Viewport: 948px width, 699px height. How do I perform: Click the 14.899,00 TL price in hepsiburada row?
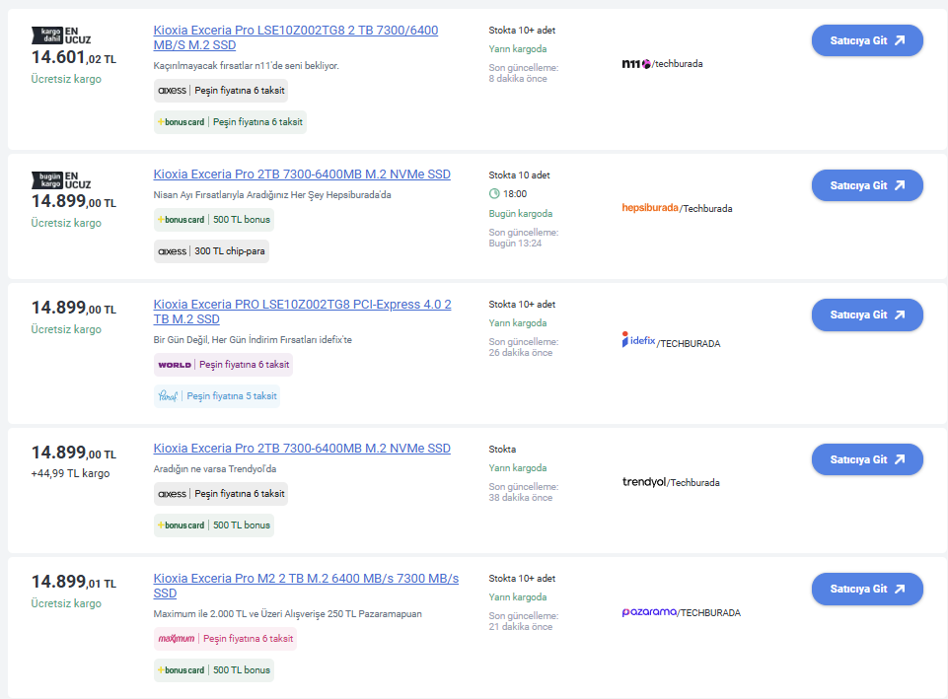point(74,201)
